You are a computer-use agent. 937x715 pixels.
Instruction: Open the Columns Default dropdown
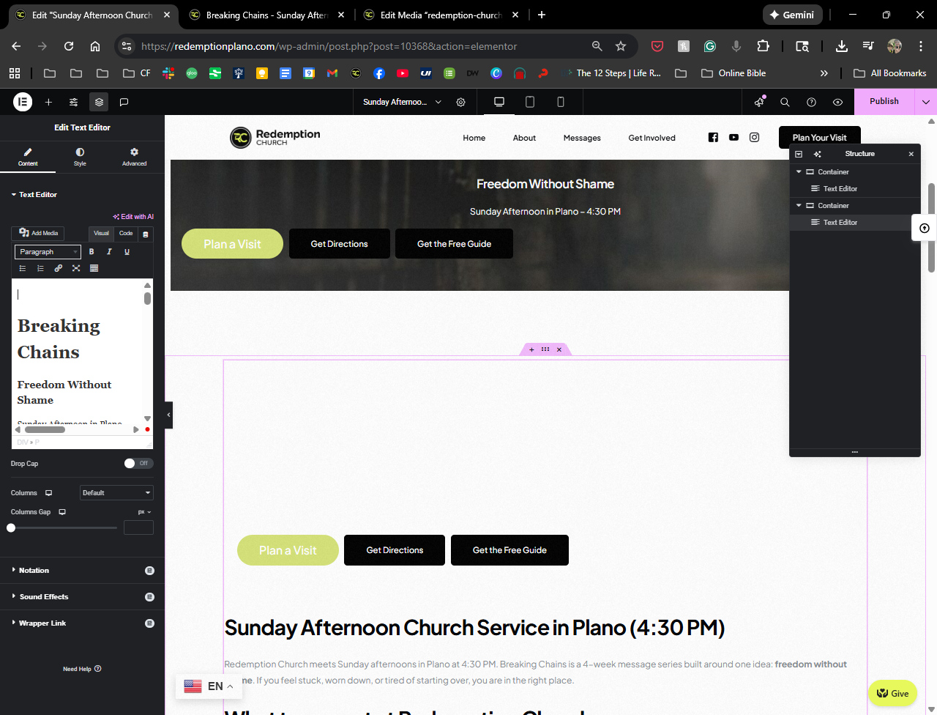(x=116, y=493)
